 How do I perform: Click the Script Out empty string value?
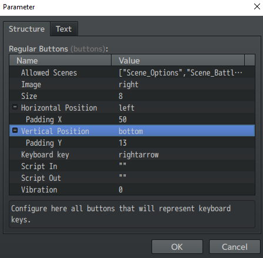tap(123, 176)
